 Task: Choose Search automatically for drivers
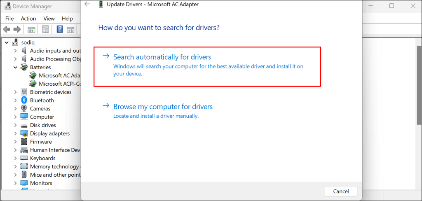tap(162, 57)
